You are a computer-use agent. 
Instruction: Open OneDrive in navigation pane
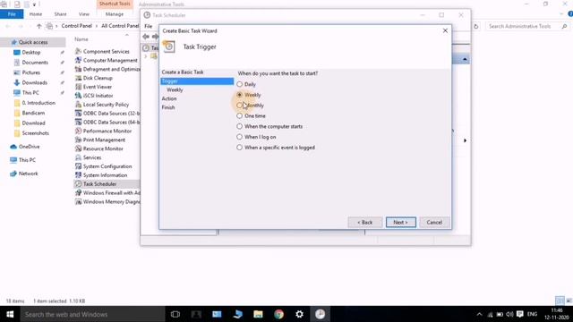[x=29, y=147]
